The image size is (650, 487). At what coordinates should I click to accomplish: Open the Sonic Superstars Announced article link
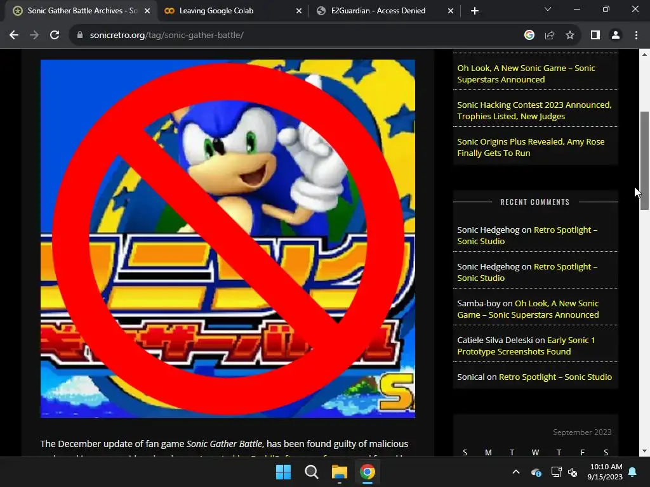[526, 74]
